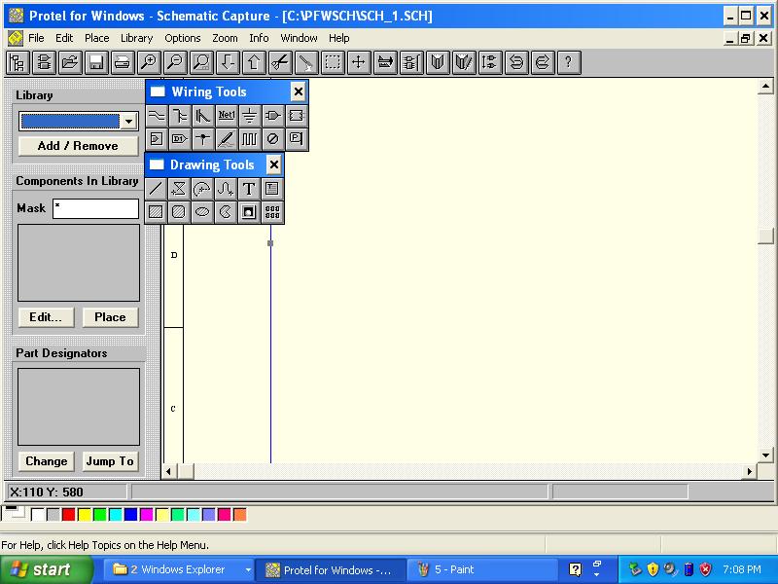This screenshot has height=584, width=778.
Task: Click the Add / Remove library button
Action: (x=79, y=146)
